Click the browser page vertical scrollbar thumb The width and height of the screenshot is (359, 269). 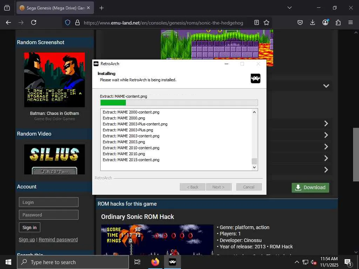tap(356, 154)
